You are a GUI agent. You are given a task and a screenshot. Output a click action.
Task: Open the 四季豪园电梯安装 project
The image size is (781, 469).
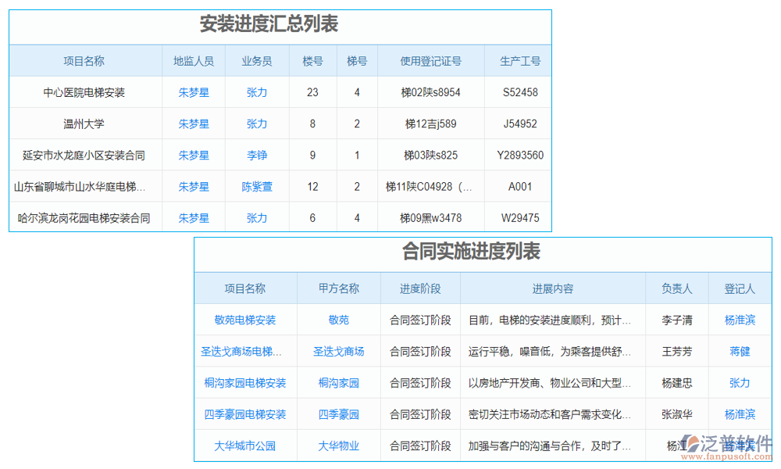pyautogui.click(x=246, y=414)
